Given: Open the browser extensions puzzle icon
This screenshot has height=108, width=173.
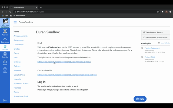Looking at the screenshot, I should (163, 12).
